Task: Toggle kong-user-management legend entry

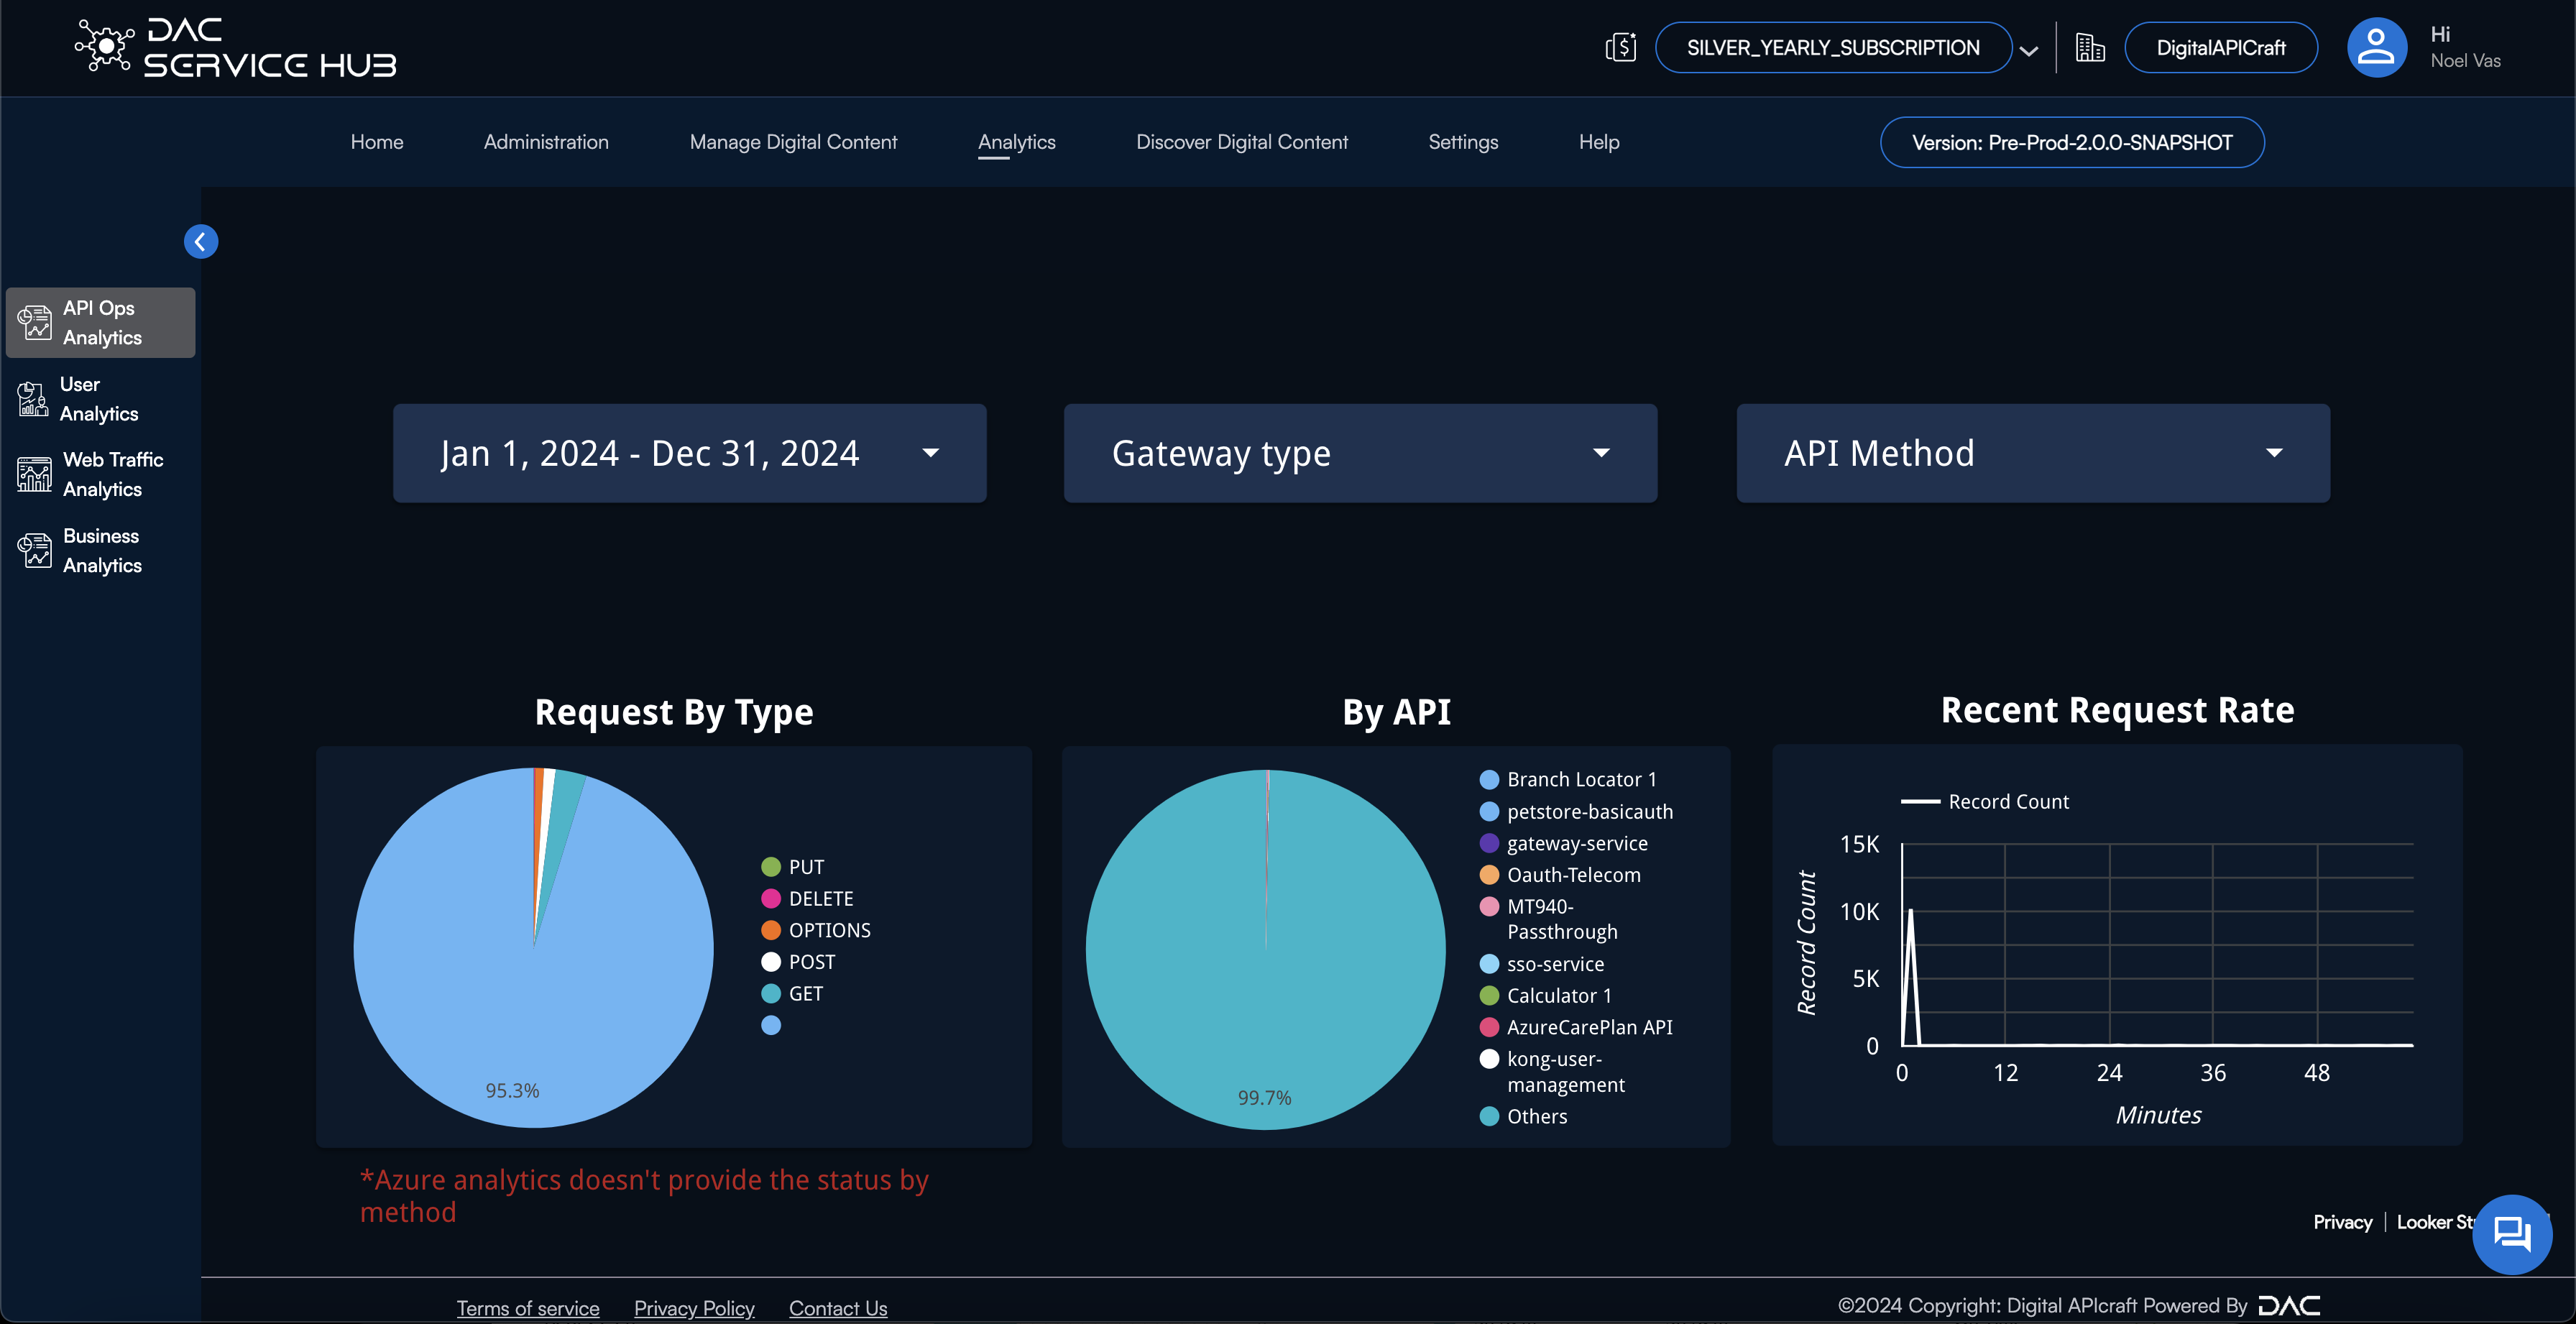Action: coord(1552,1072)
